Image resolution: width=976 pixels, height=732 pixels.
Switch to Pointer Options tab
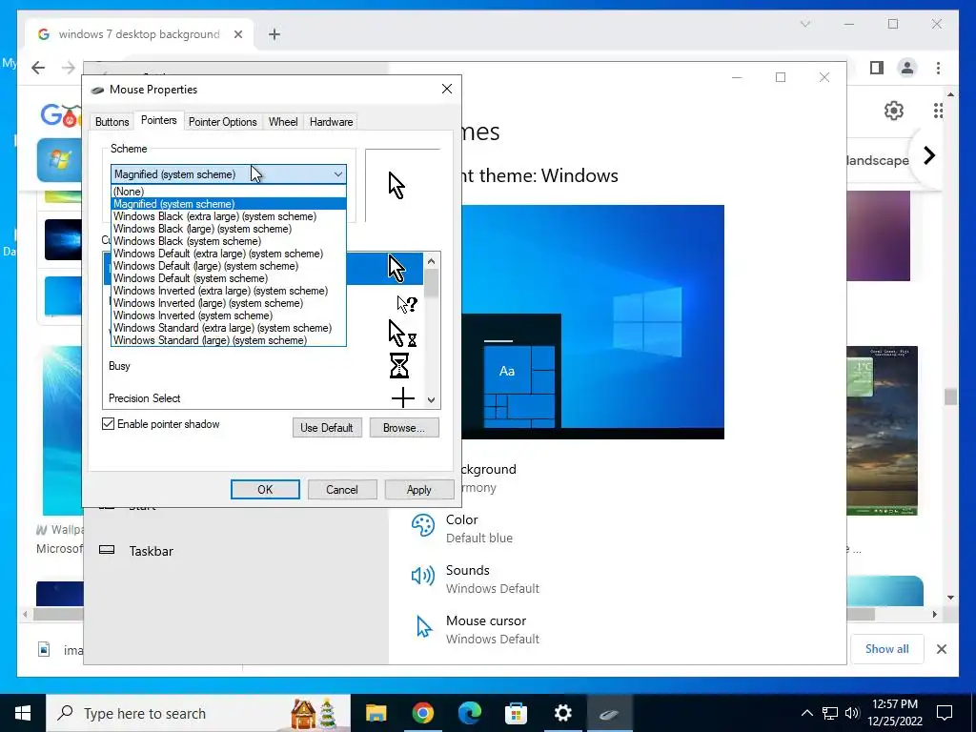[223, 122]
